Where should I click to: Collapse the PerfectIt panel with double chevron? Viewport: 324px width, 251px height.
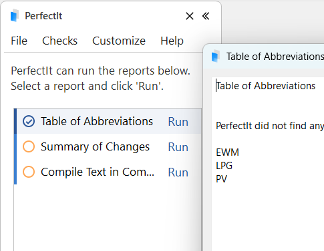tap(206, 16)
